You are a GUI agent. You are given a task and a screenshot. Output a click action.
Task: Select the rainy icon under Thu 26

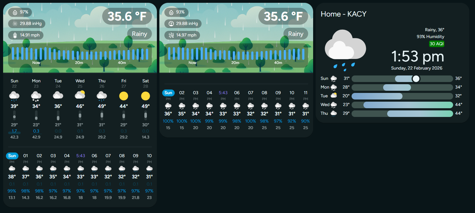point(102,96)
